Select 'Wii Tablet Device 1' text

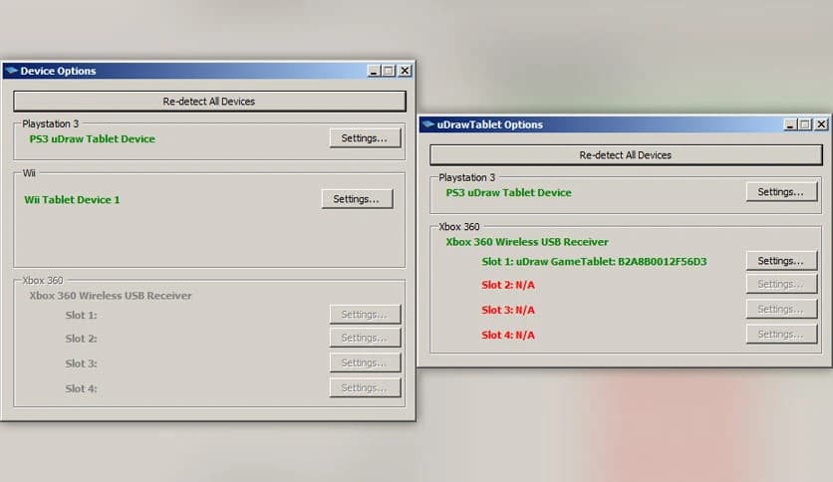[73, 199]
